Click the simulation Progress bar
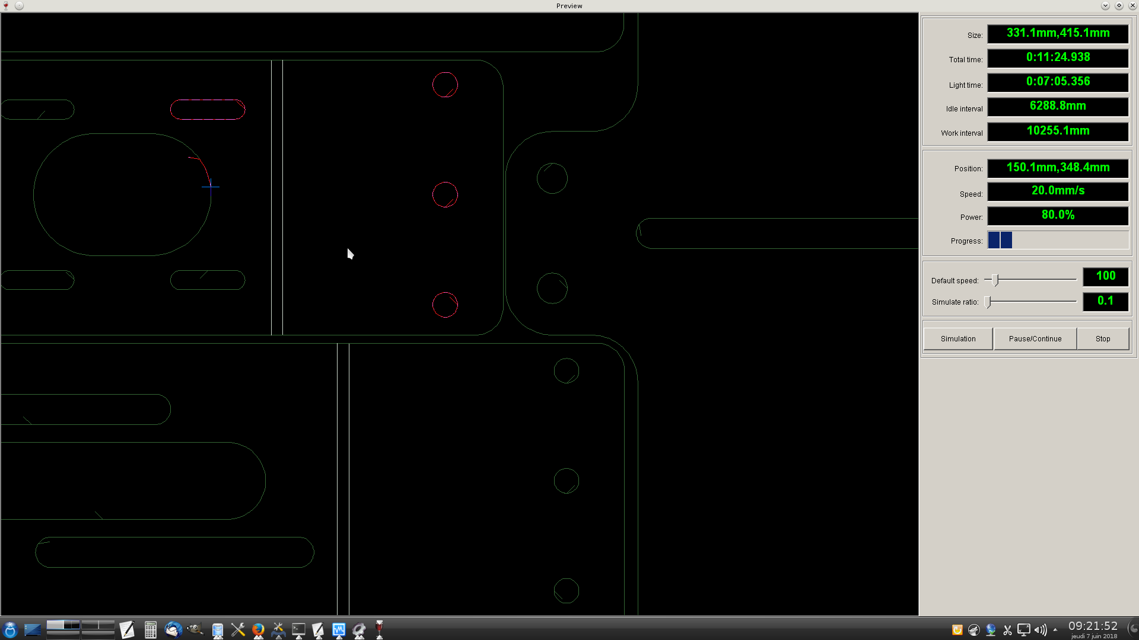1139x640 pixels. [x=1057, y=240]
